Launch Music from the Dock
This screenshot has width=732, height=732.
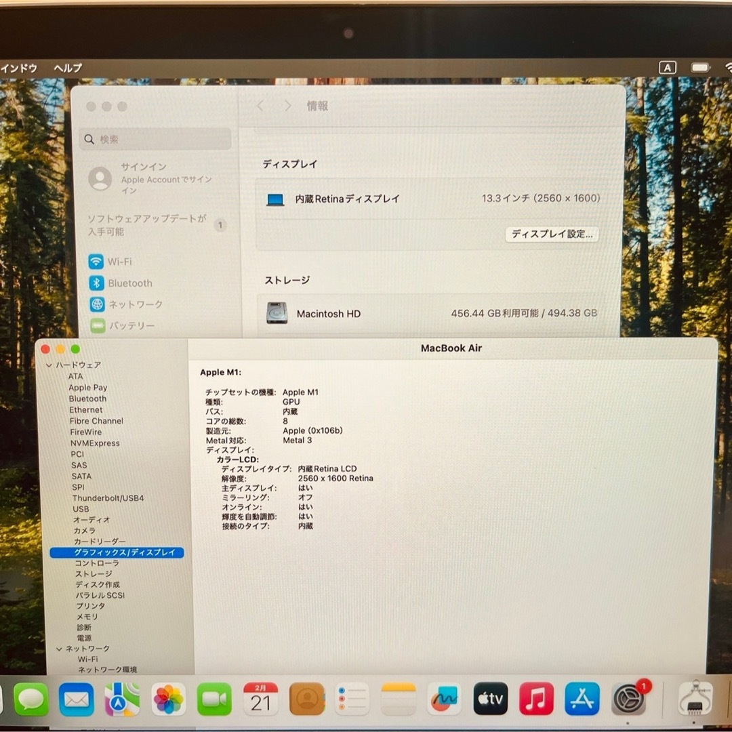click(536, 699)
